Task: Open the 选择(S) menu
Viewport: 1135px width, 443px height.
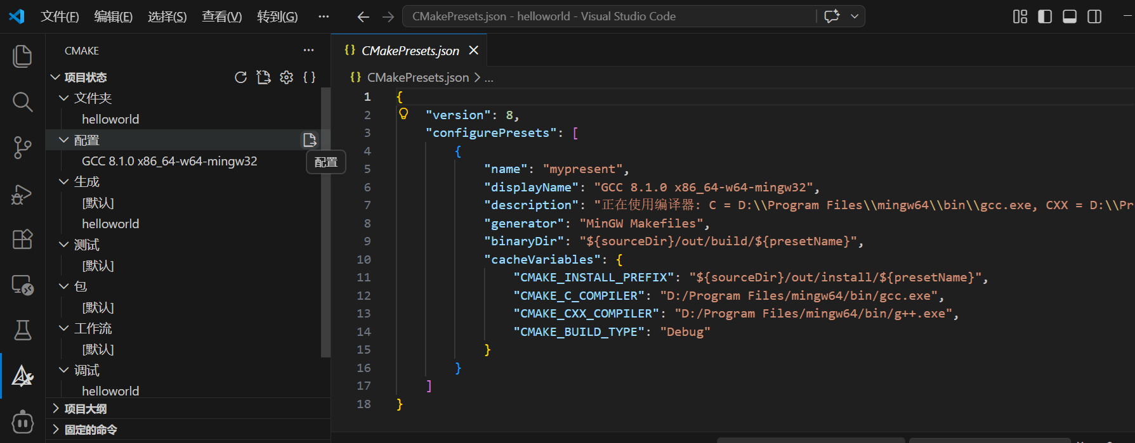Action: point(167,16)
